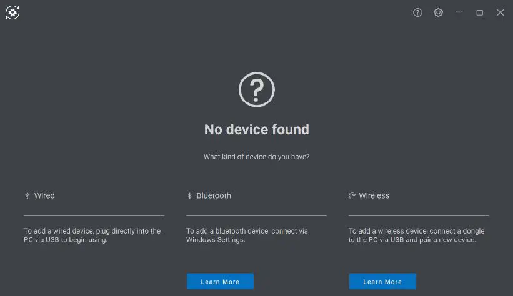Open the help icon in the title bar

pos(418,12)
